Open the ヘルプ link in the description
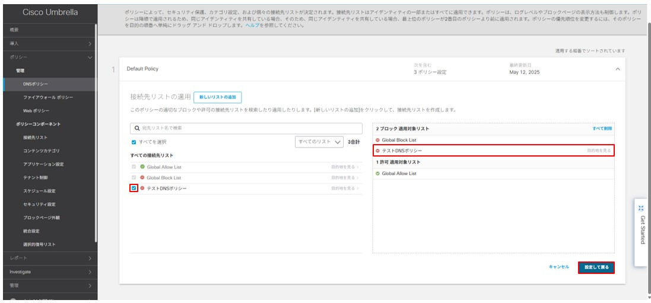Viewport: 651px width, 303px height. tap(252, 25)
